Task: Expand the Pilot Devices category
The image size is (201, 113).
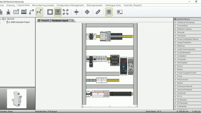Action: pyautogui.click(x=175, y=80)
